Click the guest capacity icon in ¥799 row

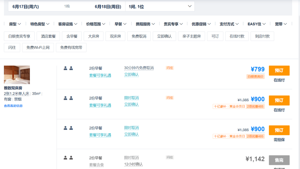tap(68, 68)
